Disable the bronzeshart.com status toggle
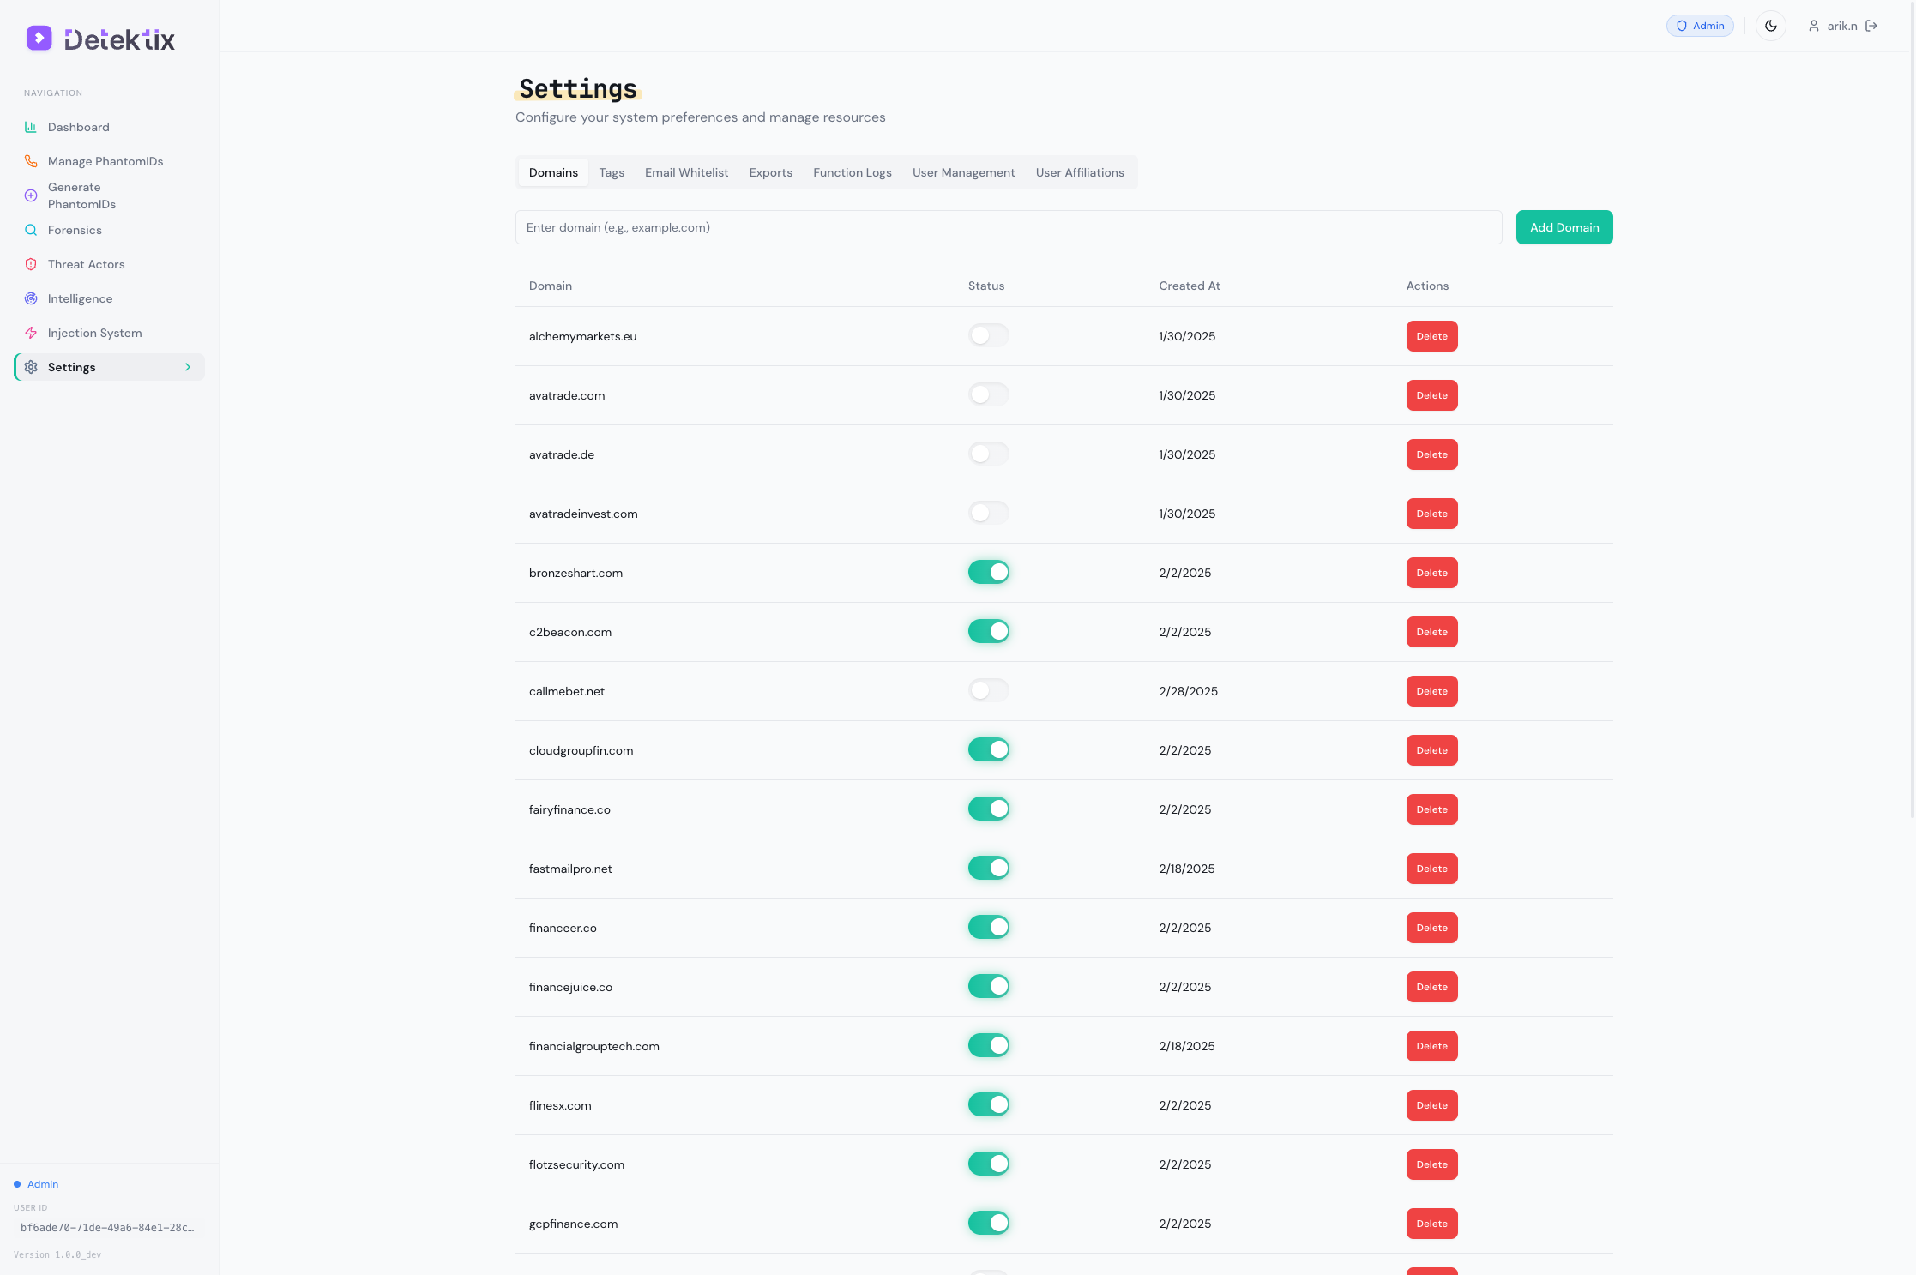Viewport: 1916px width, 1275px height. (988, 572)
